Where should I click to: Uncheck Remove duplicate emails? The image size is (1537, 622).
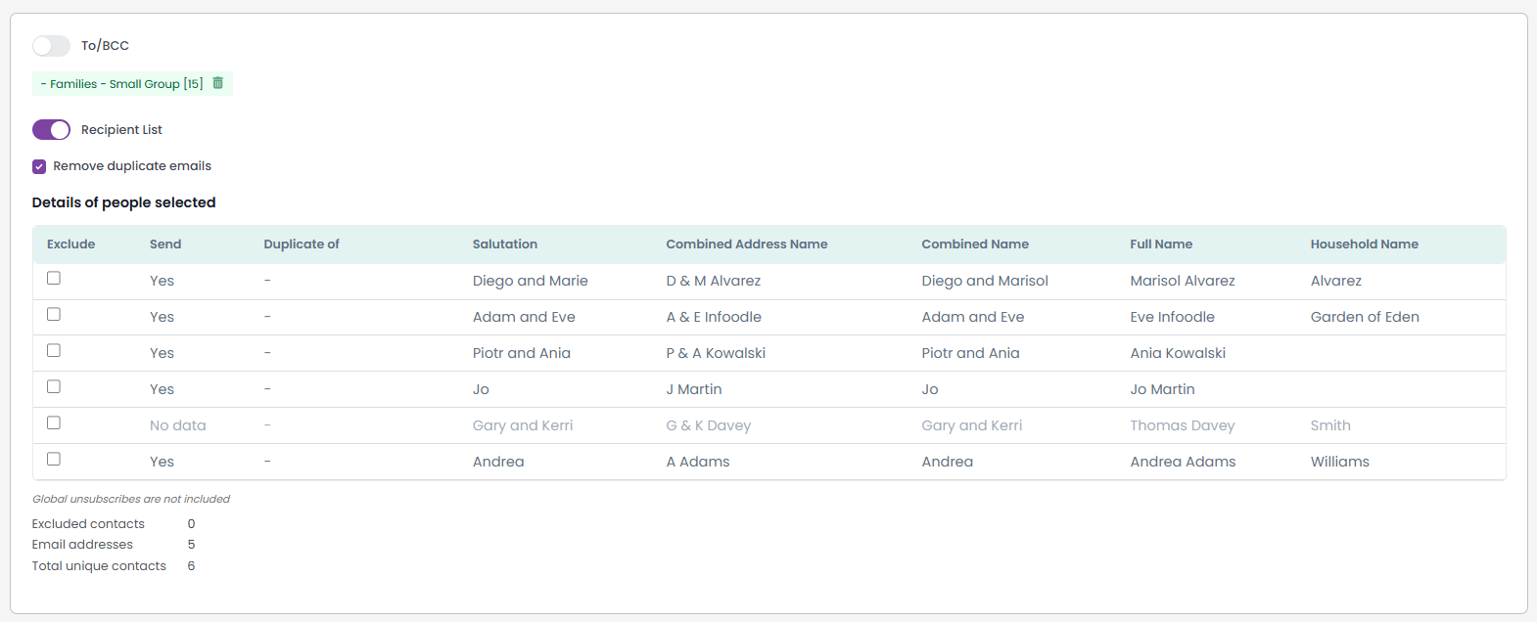click(x=39, y=166)
